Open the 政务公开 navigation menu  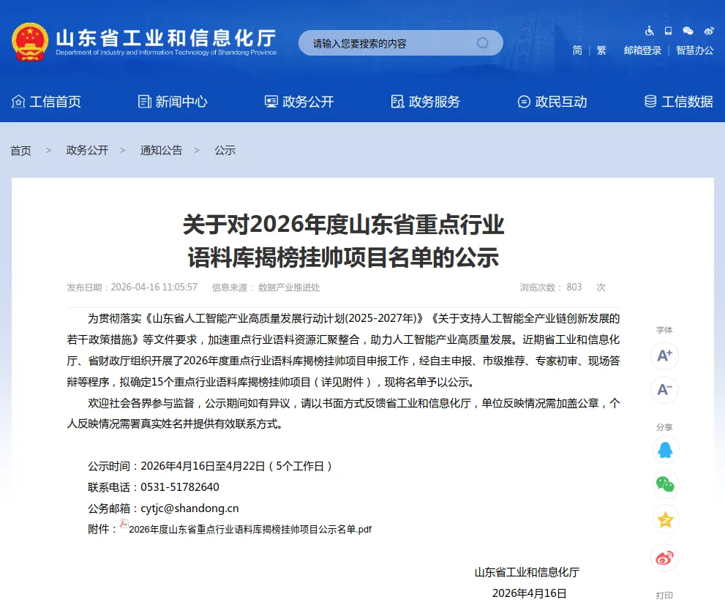[x=299, y=102]
